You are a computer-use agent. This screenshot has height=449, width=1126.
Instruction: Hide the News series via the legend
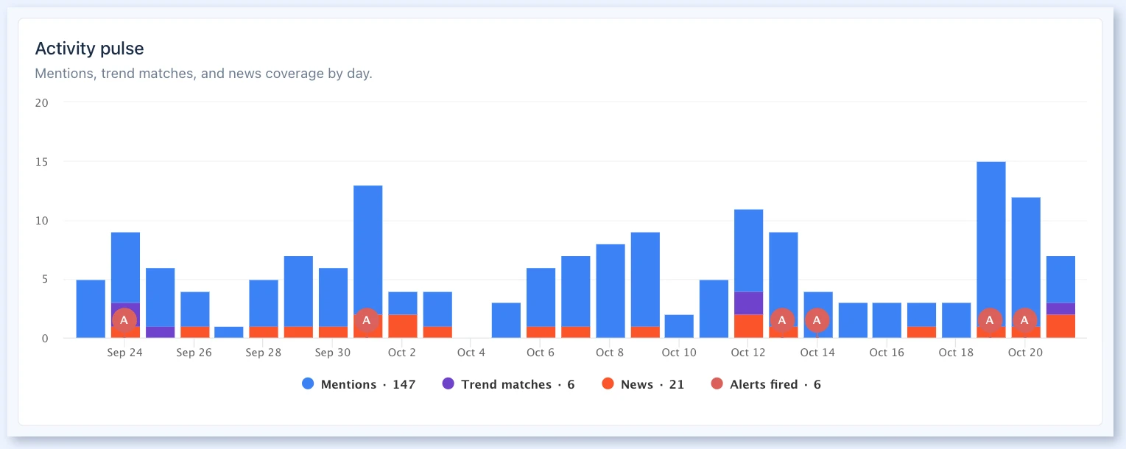coord(643,384)
